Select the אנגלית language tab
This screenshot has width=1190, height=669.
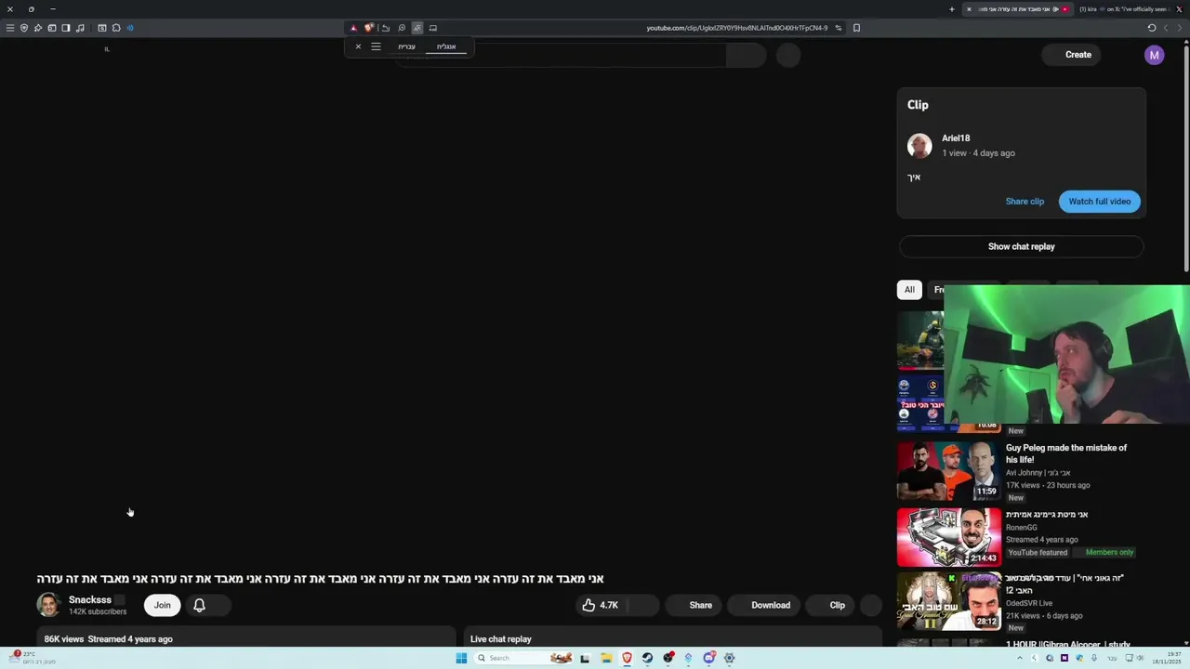point(446,46)
